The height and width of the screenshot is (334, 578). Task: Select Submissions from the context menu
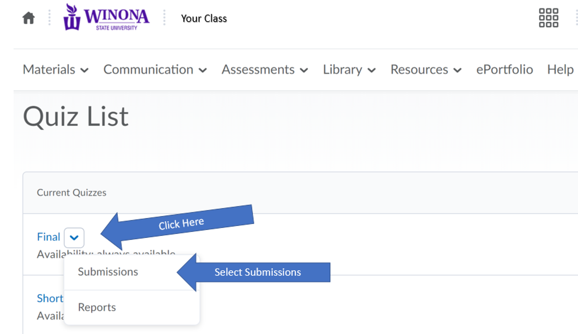108,272
